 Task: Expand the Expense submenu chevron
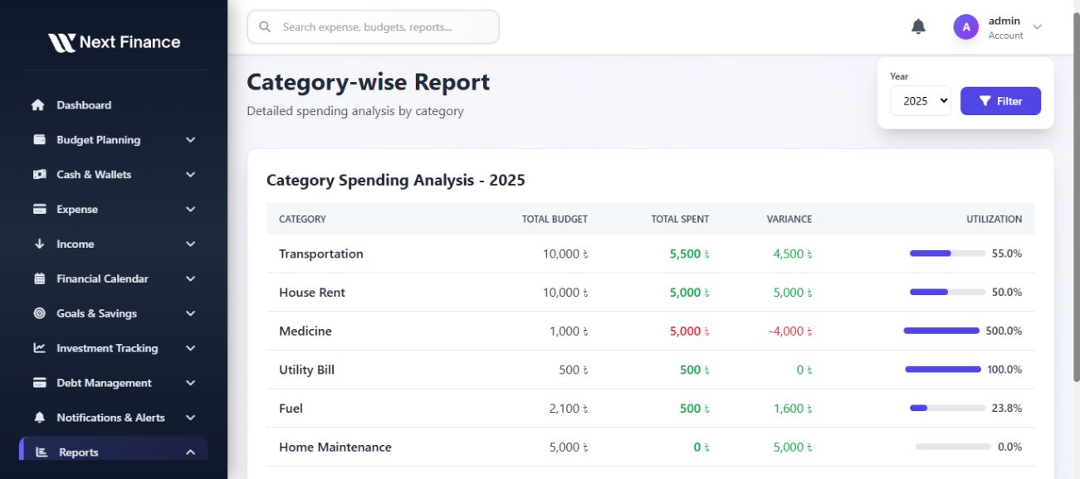click(x=190, y=210)
